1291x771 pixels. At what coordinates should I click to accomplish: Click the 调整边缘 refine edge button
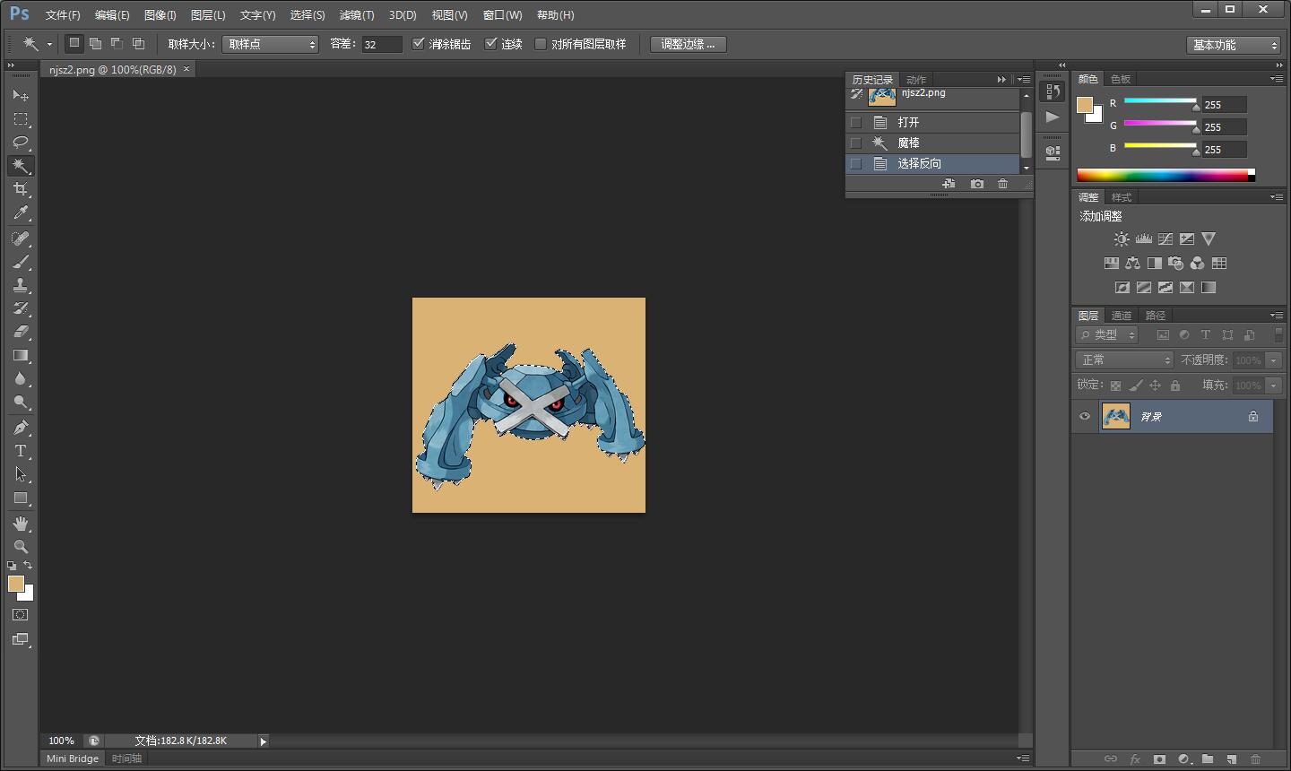click(x=688, y=44)
